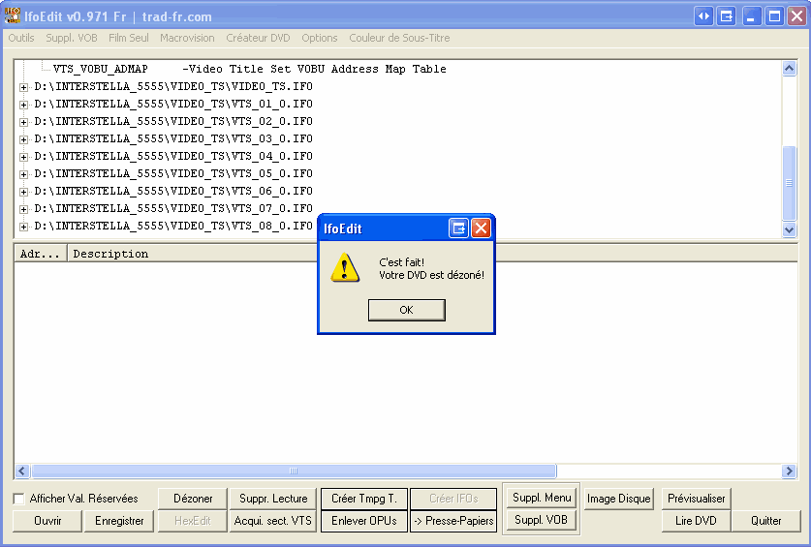The image size is (811, 547).
Task: Click the IfoEdit app icon in title bar
Action: point(13,16)
